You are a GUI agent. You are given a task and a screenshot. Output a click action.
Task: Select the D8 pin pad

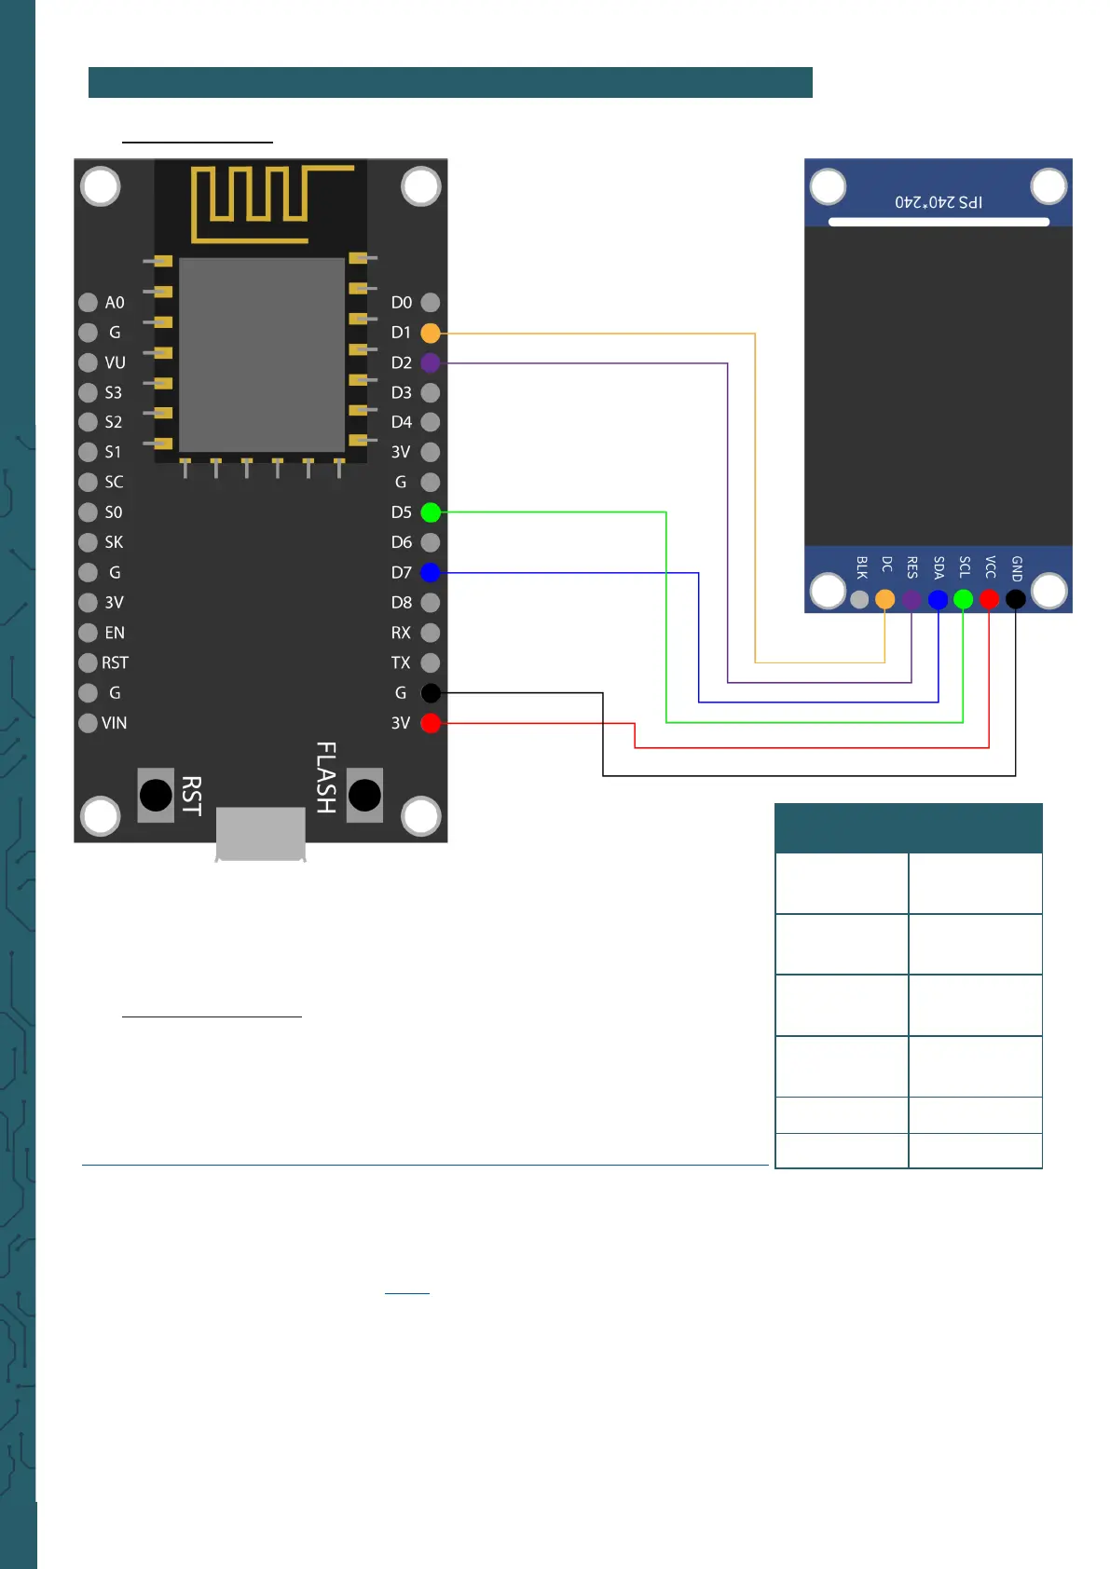pyautogui.click(x=431, y=603)
